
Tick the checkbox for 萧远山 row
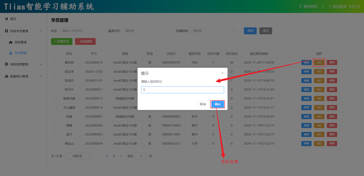click(x=55, y=144)
